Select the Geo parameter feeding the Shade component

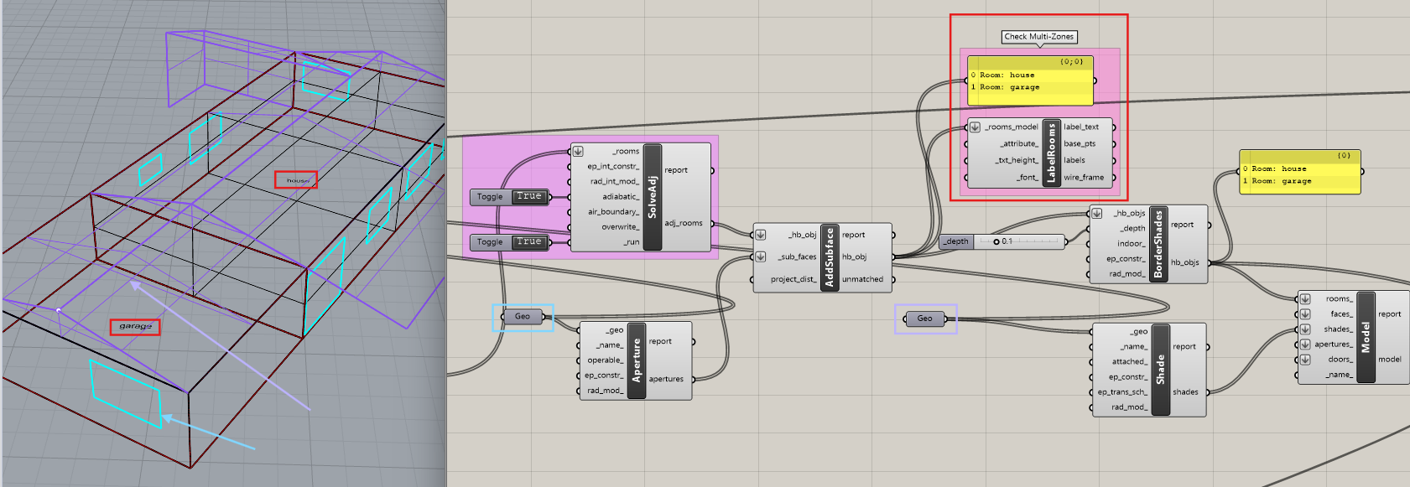tap(925, 319)
